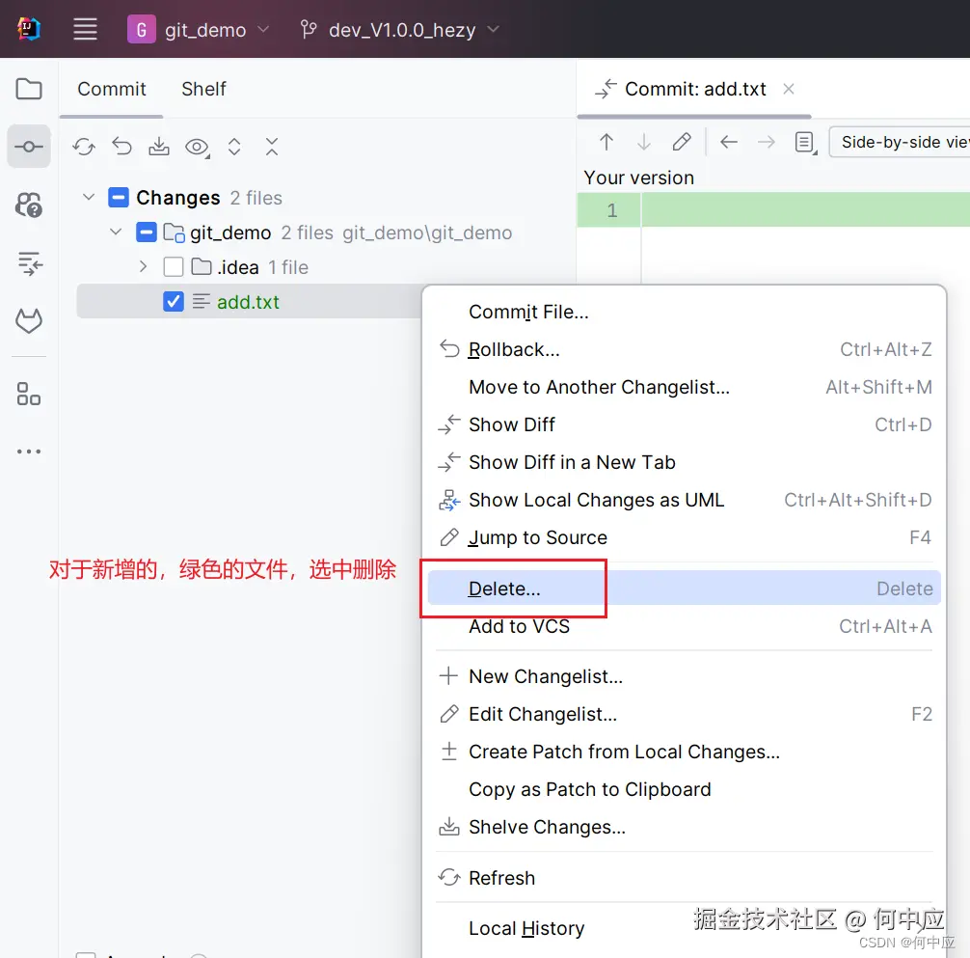Open the Commit tool window icon

coord(29,147)
